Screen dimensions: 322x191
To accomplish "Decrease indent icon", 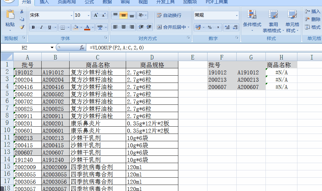I will 141,27.
